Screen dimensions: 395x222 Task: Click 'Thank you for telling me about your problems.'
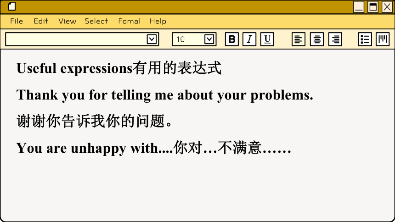pyautogui.click(x=165, y=95)
